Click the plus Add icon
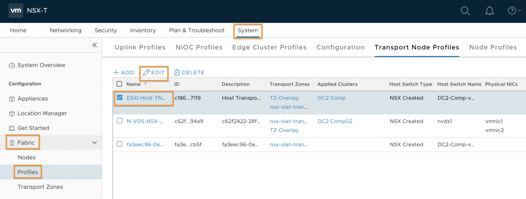526x199 pixels. (116, 72)
